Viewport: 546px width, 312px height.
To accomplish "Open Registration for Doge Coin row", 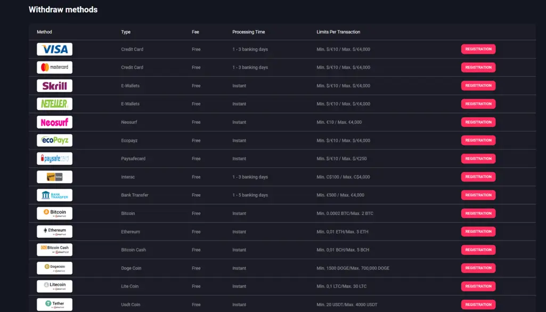I will tap(478, 268).
